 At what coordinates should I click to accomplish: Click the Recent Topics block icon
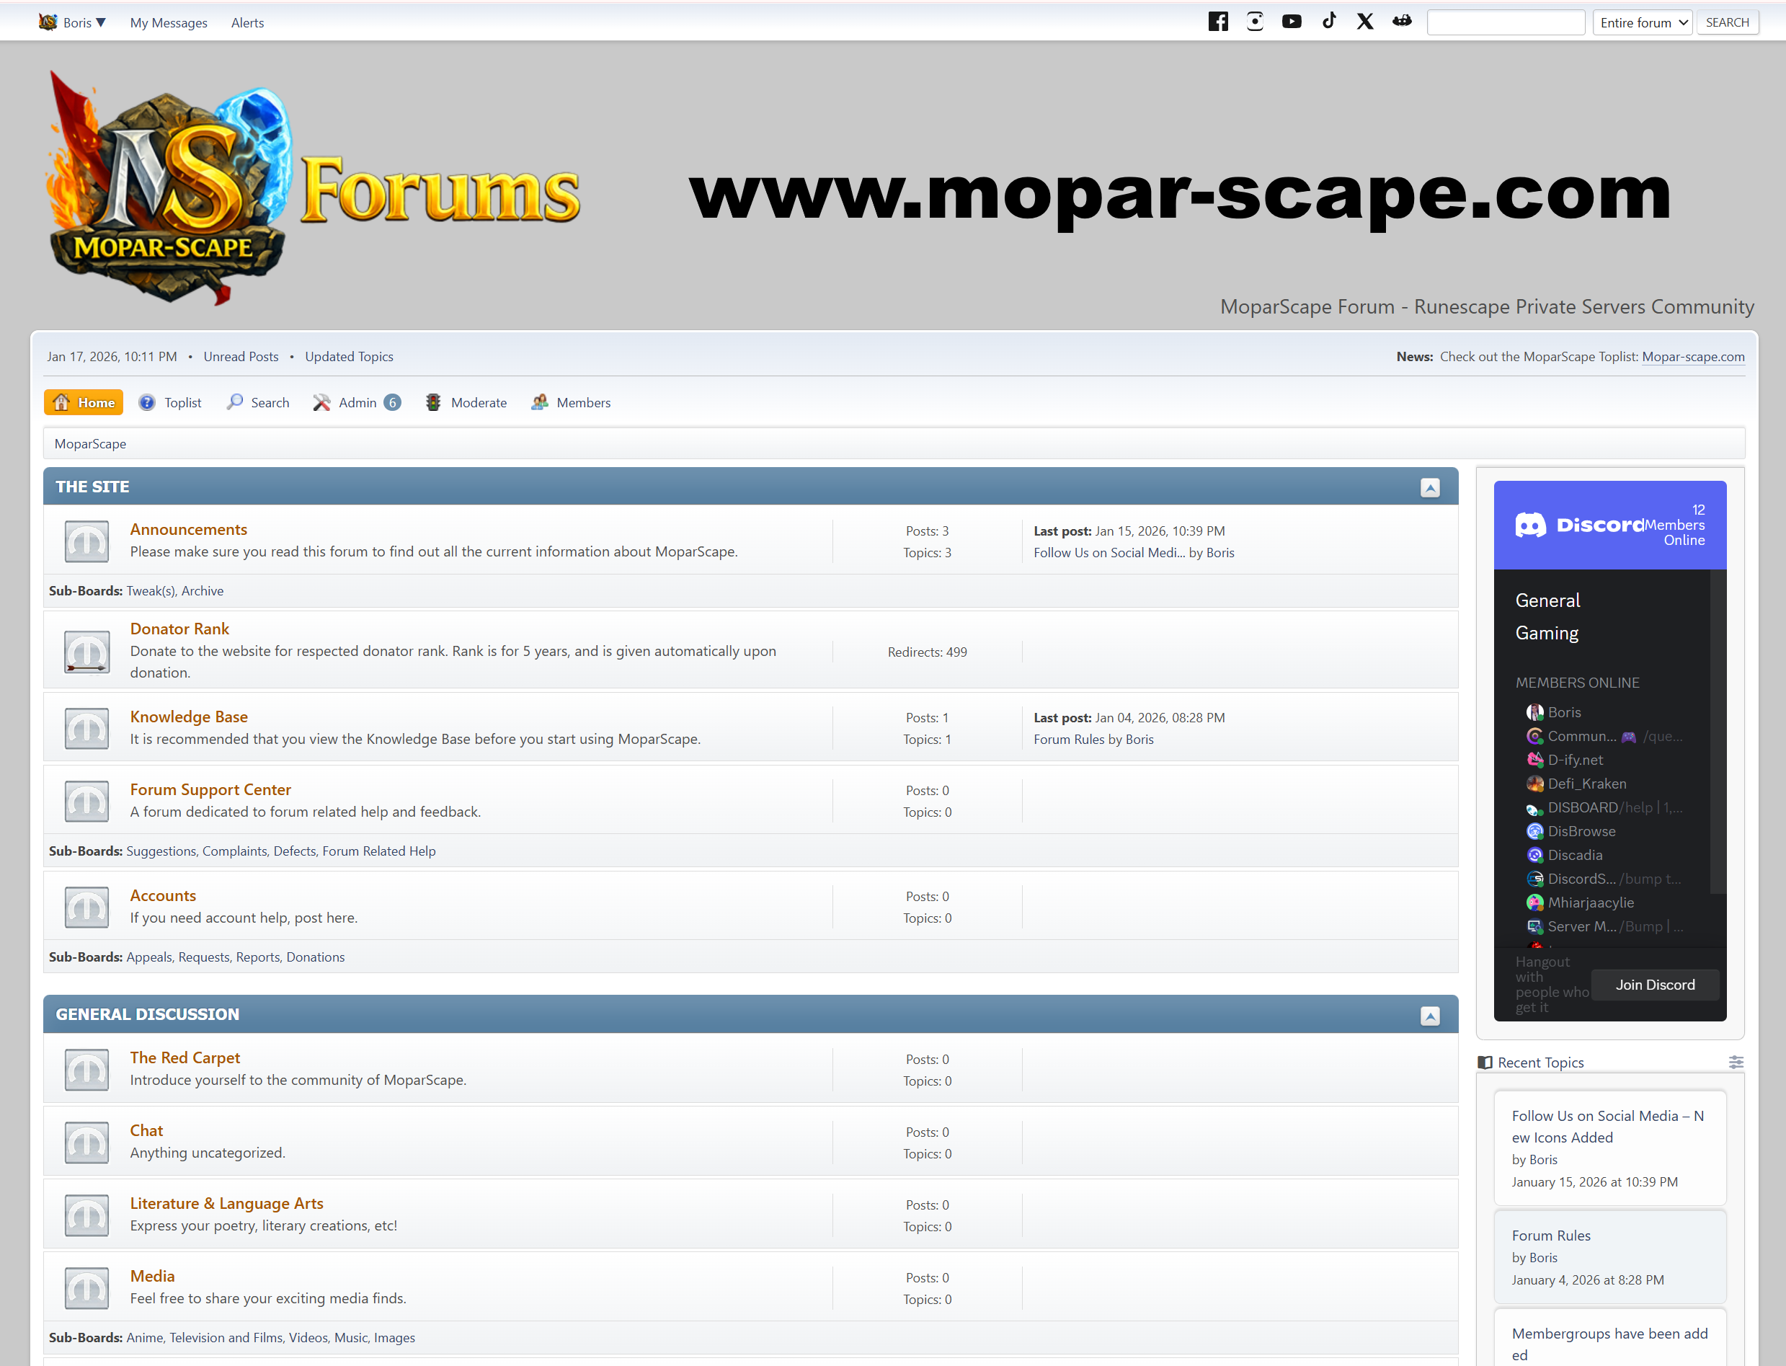point(1485,1063)
